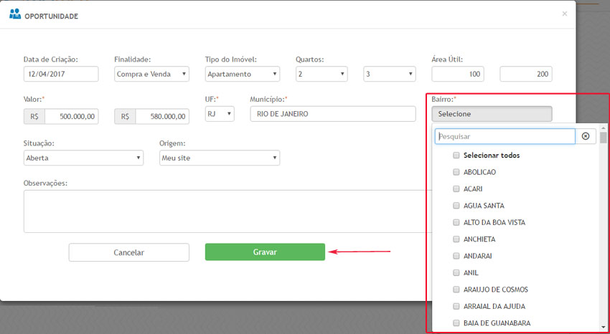Open the Situação dropdown
The width and height of the screenshot is (610, 334).
(x=83, y=158)
